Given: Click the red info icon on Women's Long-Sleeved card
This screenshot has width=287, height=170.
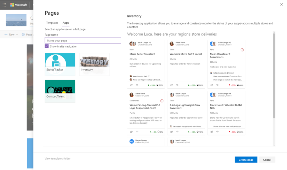Looking at the screenshot, I should tap(162, 101).
